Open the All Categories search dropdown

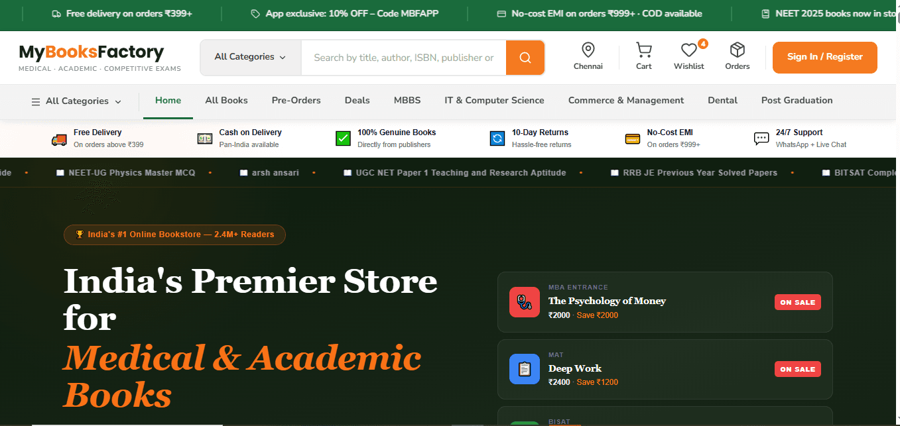point(250,57)
